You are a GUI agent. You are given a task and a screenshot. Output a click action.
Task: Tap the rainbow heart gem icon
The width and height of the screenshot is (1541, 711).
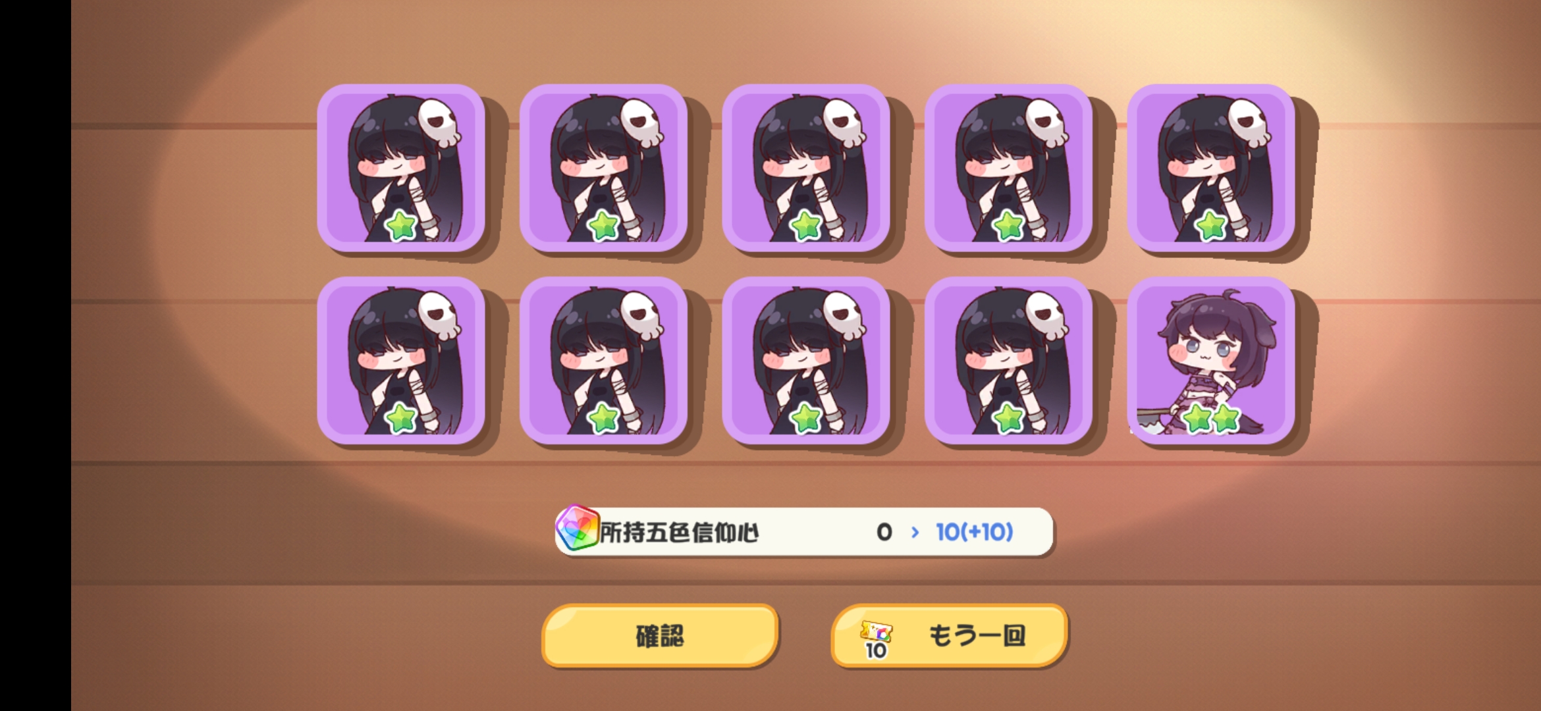[x=577, y=529]
